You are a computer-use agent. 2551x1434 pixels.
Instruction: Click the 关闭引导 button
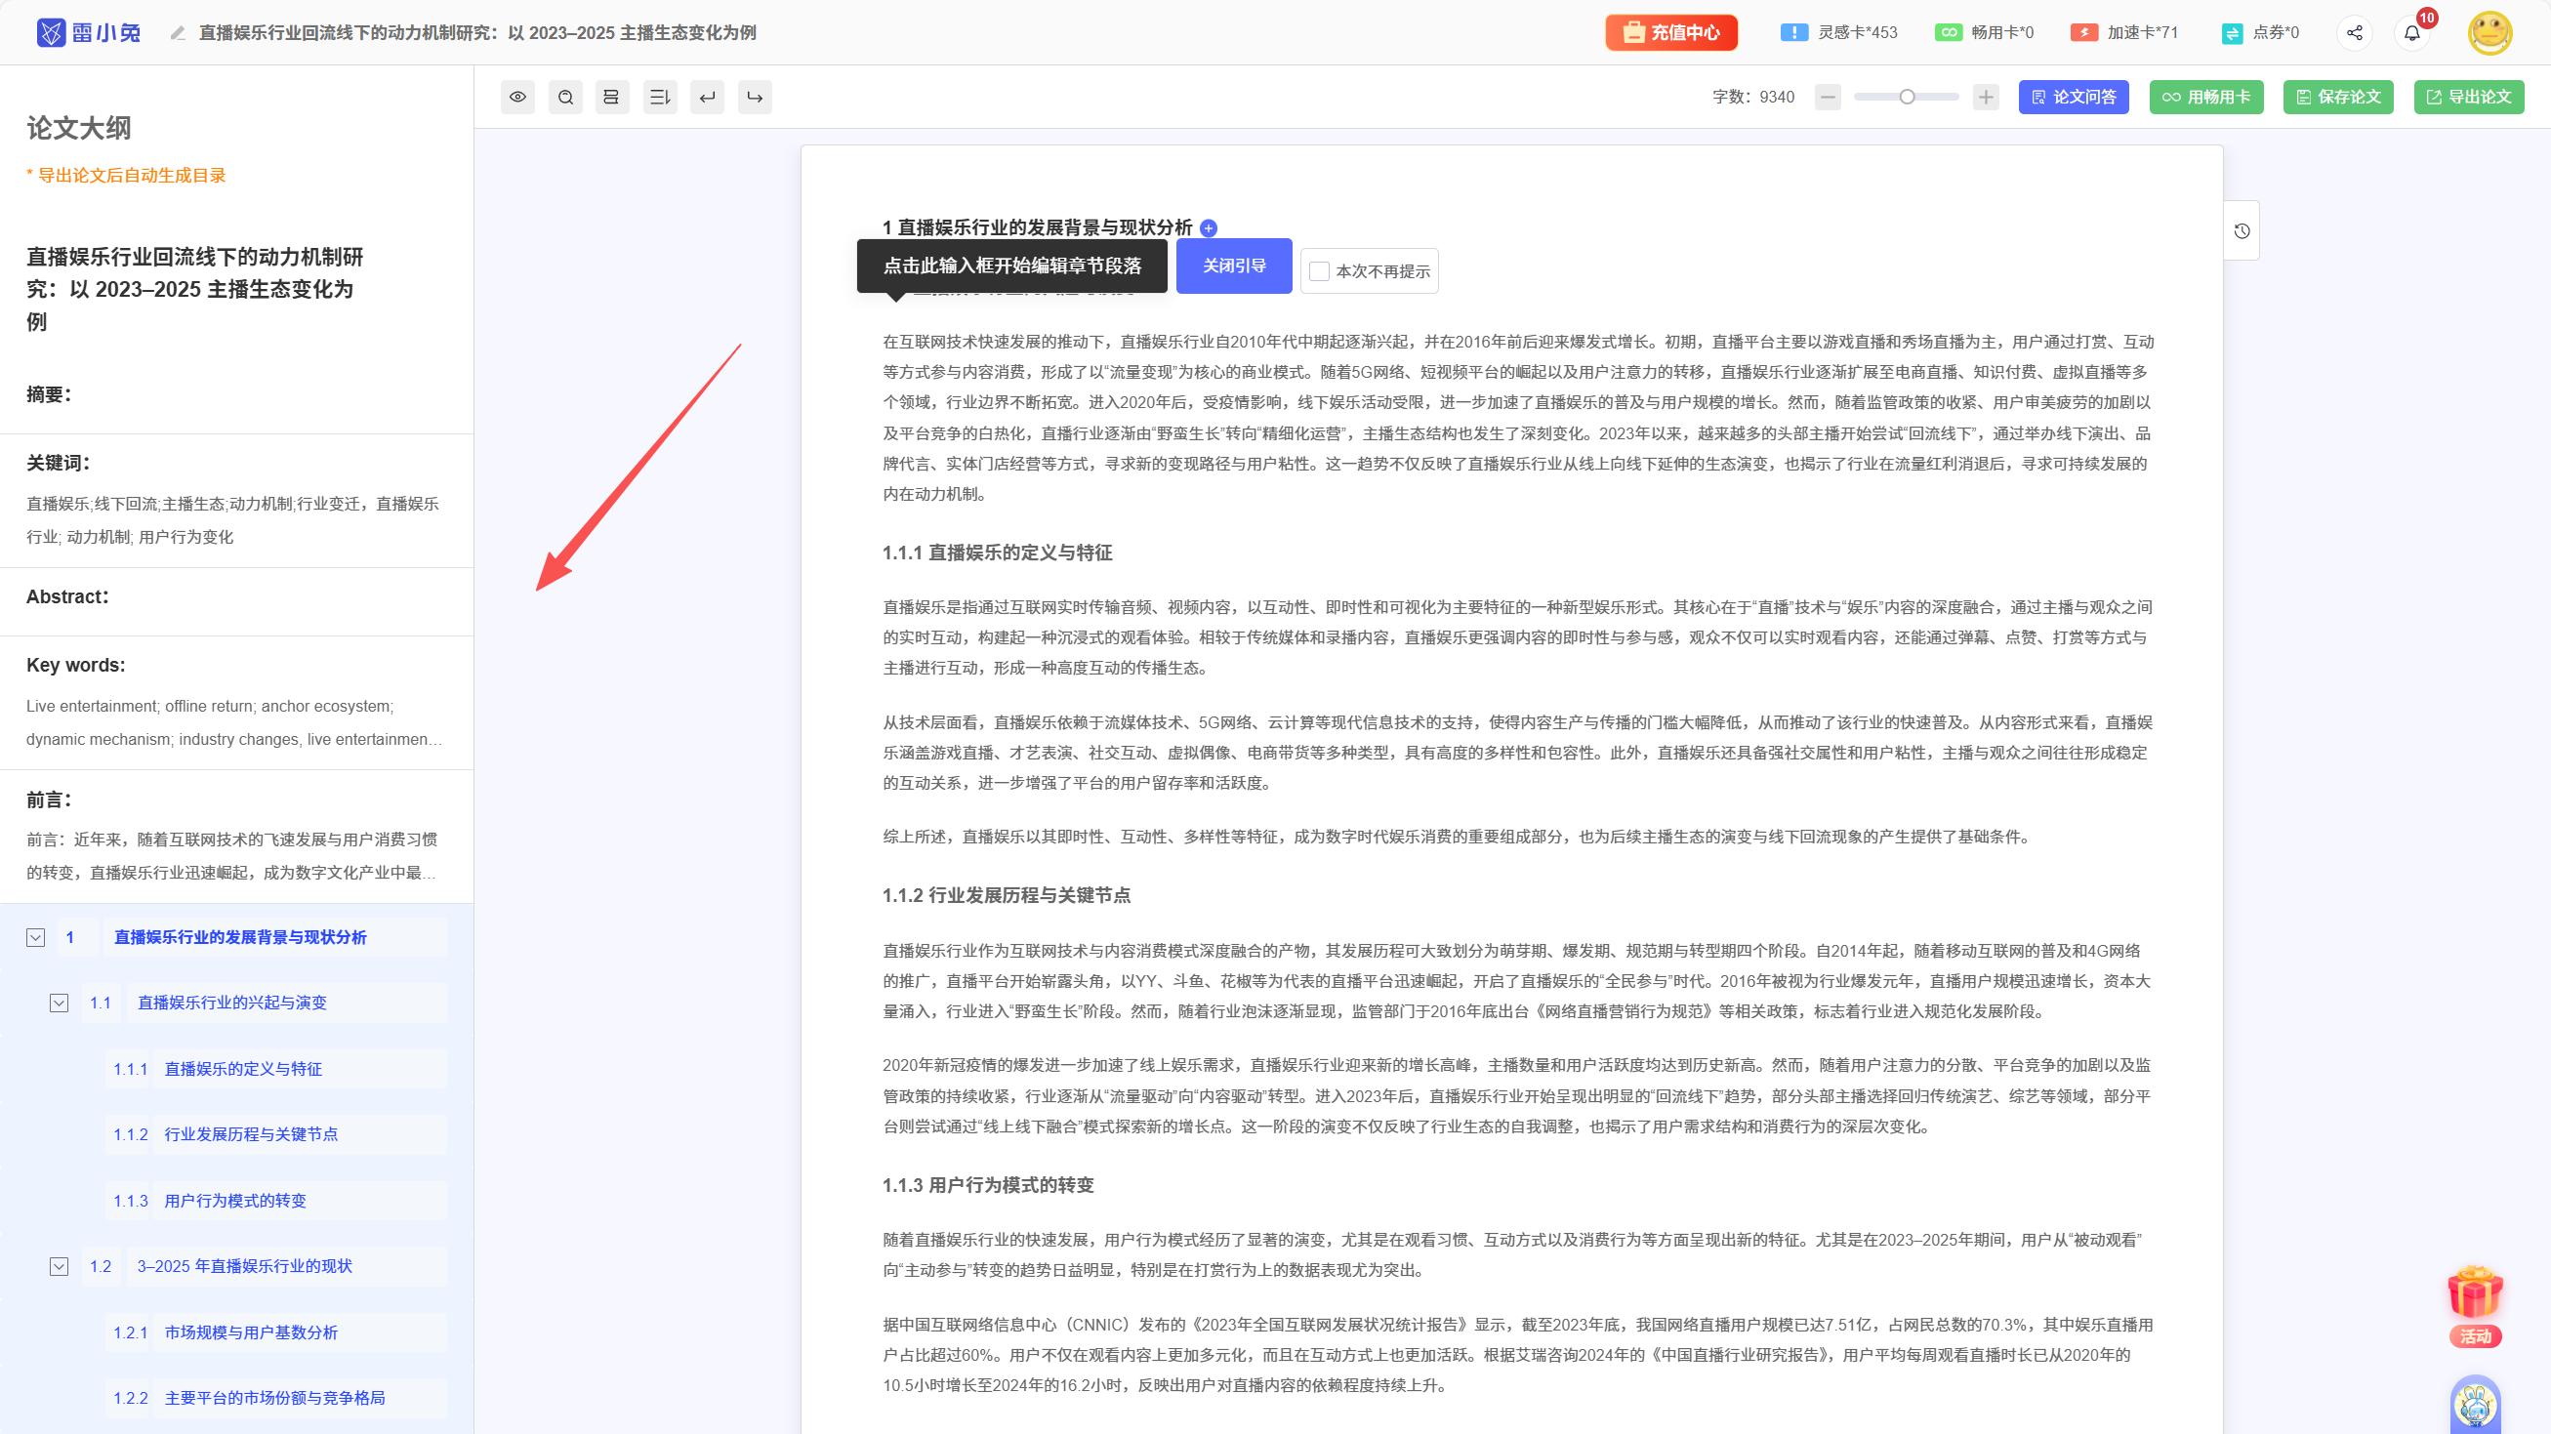pyautogui.click(x=1233, y=266)
